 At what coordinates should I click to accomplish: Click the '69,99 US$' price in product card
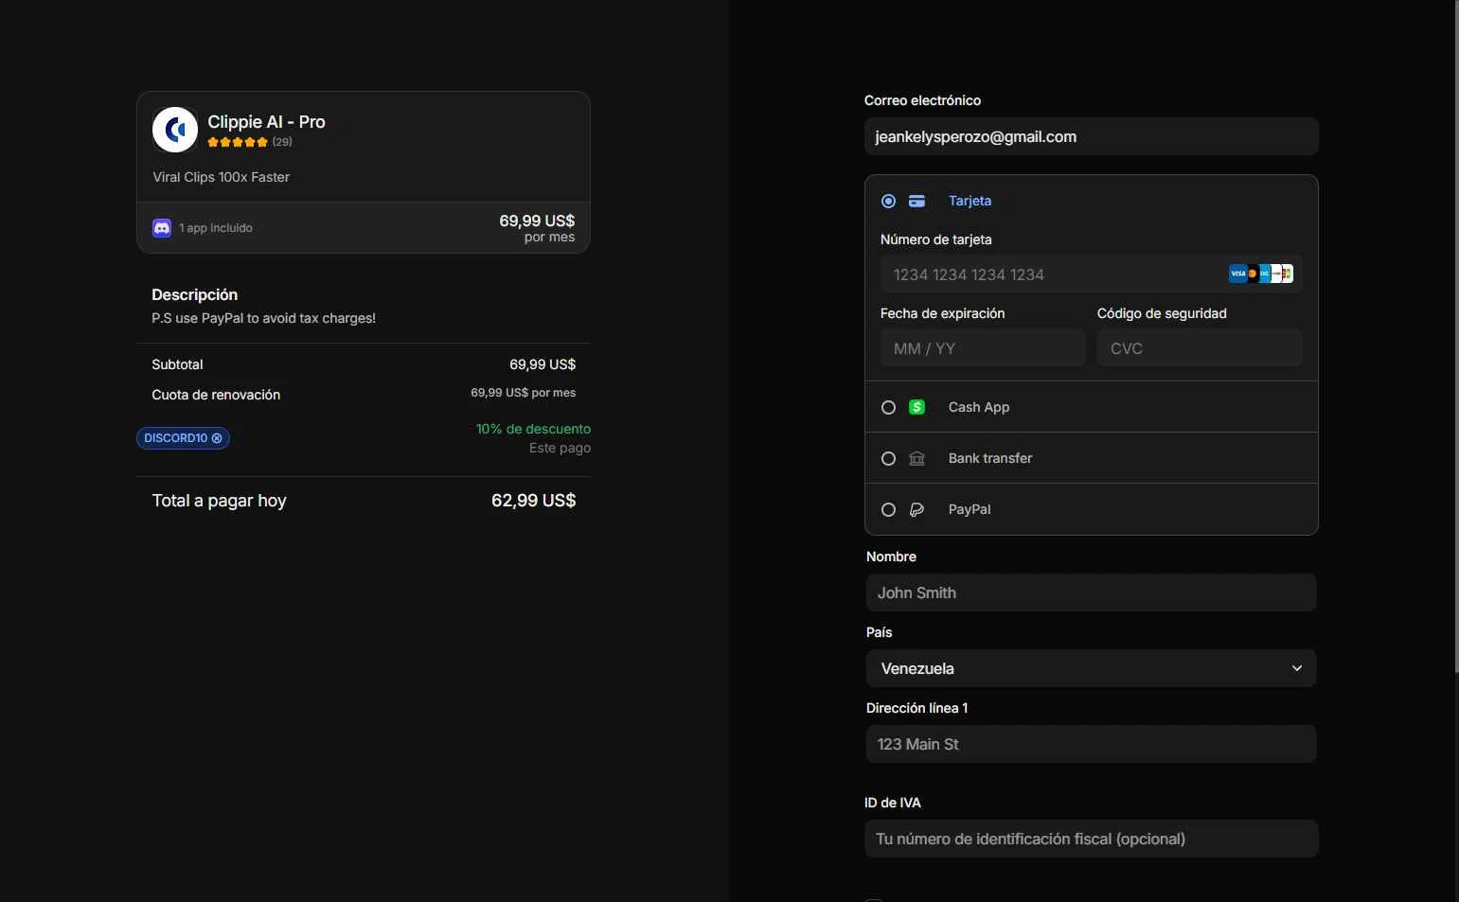[x=537, y=221]
